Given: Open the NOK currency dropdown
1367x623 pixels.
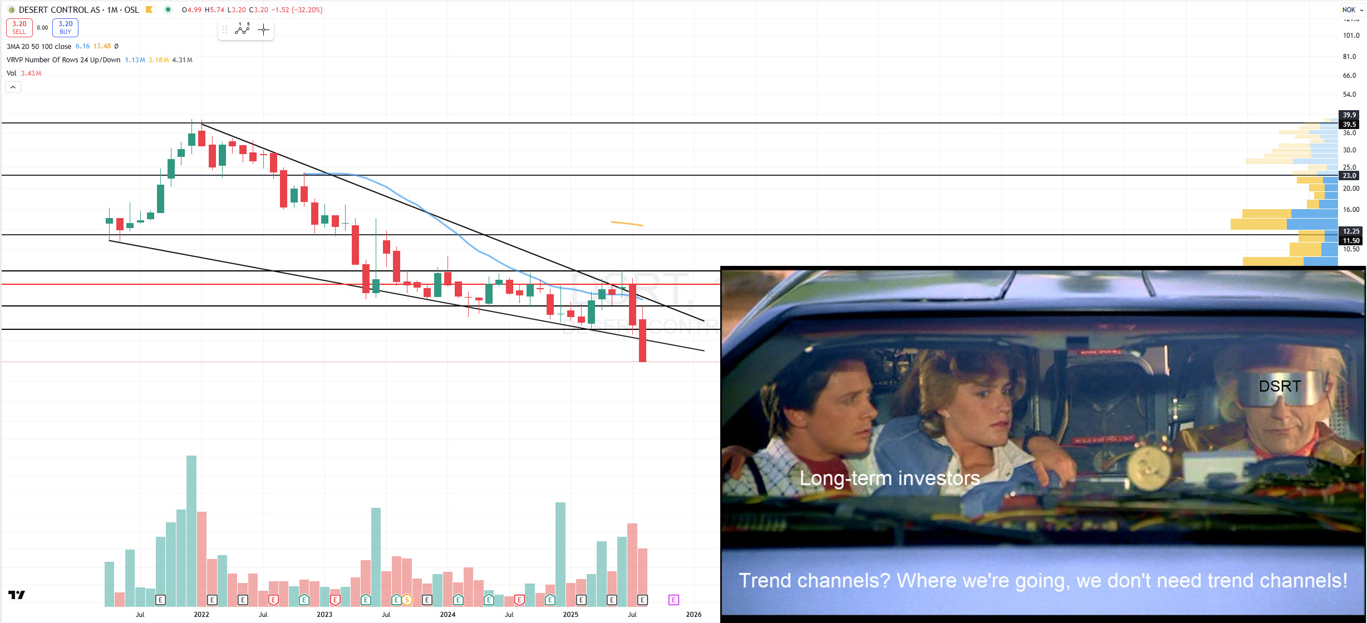Looking at the screenshot, I should [x=1352, y=9].
